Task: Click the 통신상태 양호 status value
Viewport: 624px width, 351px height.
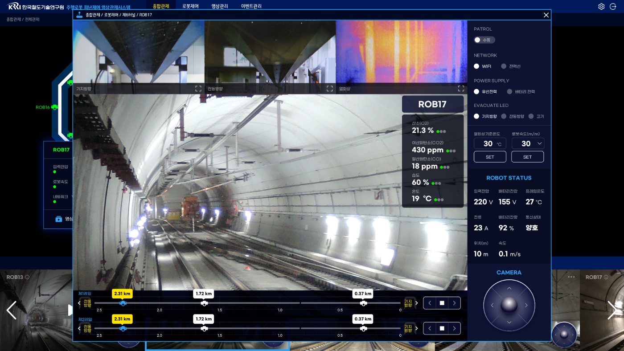Action: click(532, 228)
